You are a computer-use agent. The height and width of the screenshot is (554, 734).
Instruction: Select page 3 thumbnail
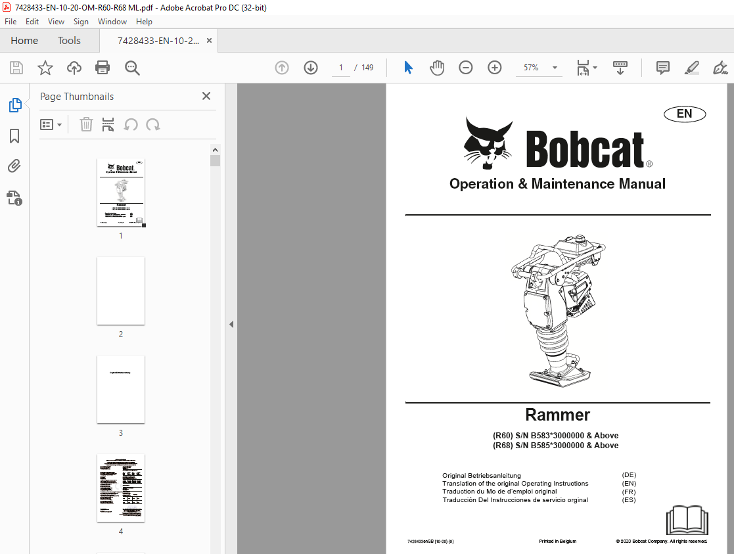121,390
